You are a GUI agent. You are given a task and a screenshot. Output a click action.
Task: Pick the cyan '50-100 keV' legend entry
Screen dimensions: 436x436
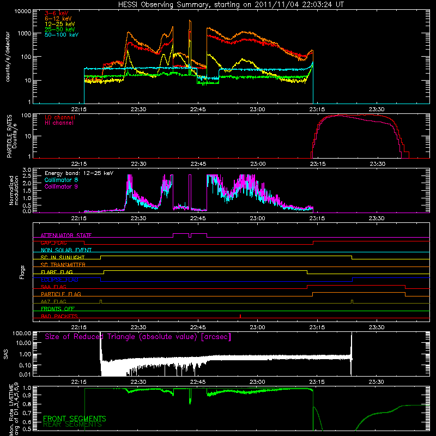62,35
